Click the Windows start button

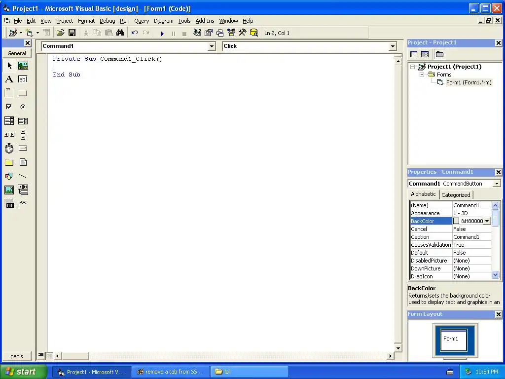pos(24,372)
